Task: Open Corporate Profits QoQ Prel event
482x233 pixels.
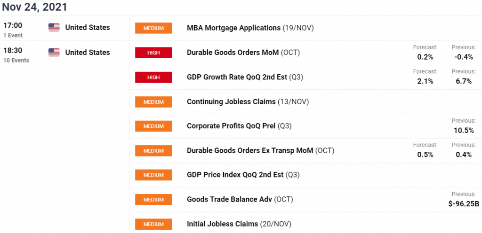Action: pyautogui.click(x=239, y=126)
